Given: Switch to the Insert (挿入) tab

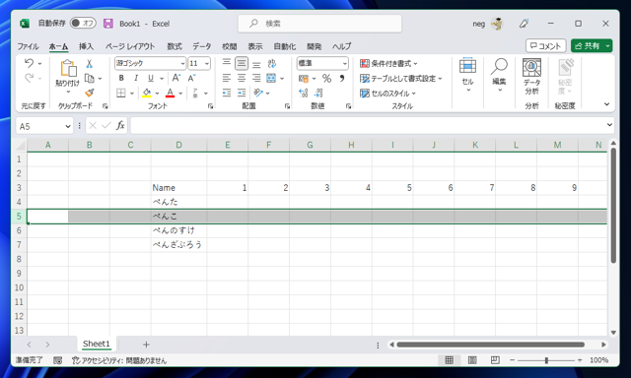Looking at the screenshot, I should 86,46.
